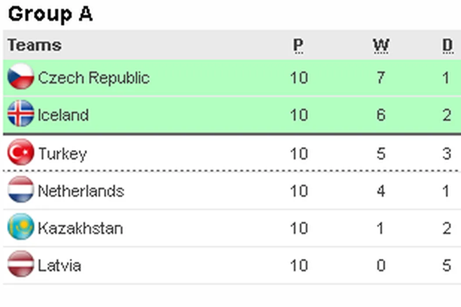Click the Teams column header
461x307 pixels.
[34, 45]
